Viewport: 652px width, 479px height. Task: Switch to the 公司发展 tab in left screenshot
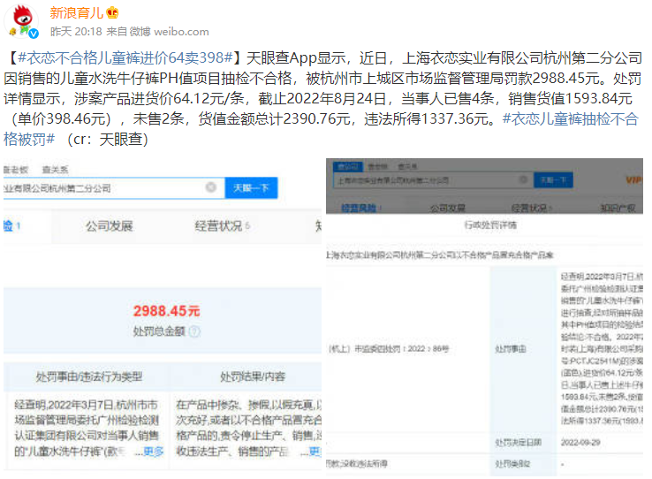110,226
